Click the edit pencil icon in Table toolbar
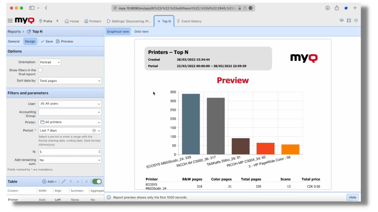The image size is (378, 212). [x=63, y=182]
